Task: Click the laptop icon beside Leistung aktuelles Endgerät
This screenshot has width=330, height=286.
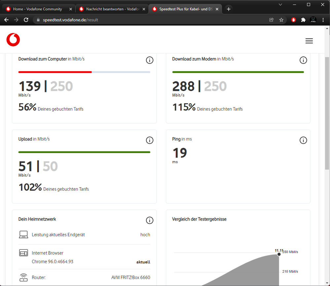Action: 23,235
